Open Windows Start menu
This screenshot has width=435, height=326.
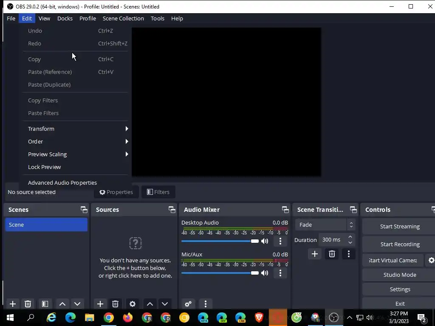pyautogui.click(x=10, y=318)
